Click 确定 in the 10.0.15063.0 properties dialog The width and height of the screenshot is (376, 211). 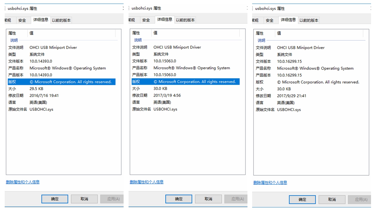(179, 199)
